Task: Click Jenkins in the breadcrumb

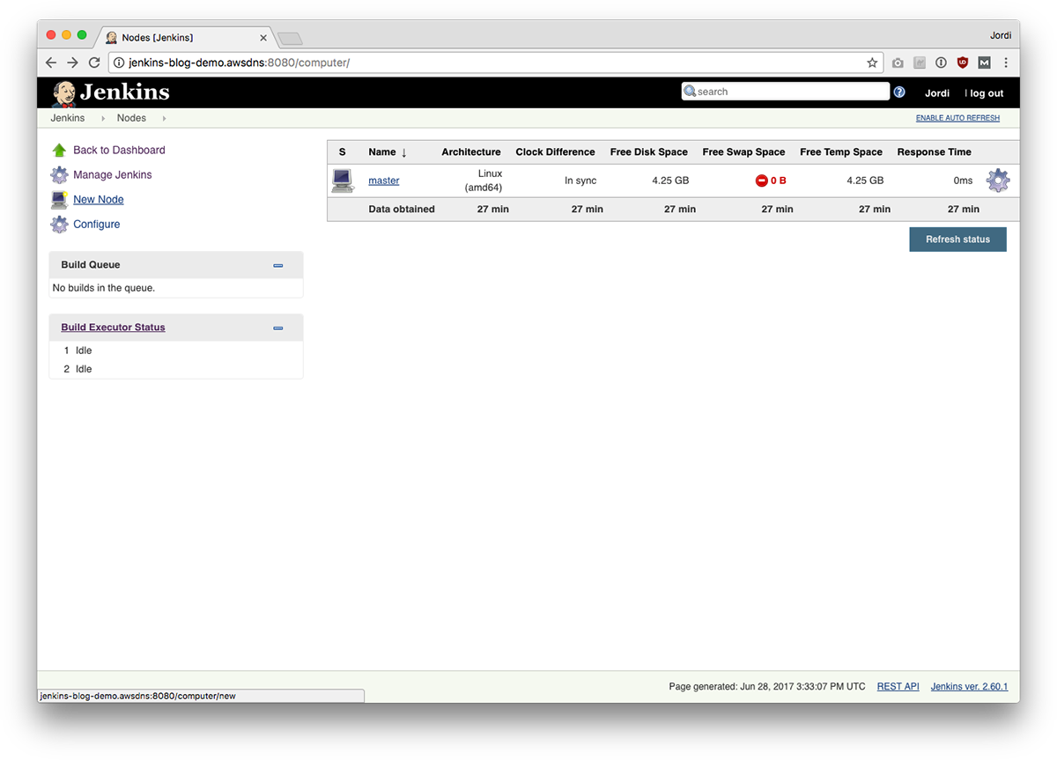Action: pyautogui.click(x=68, y=118)
